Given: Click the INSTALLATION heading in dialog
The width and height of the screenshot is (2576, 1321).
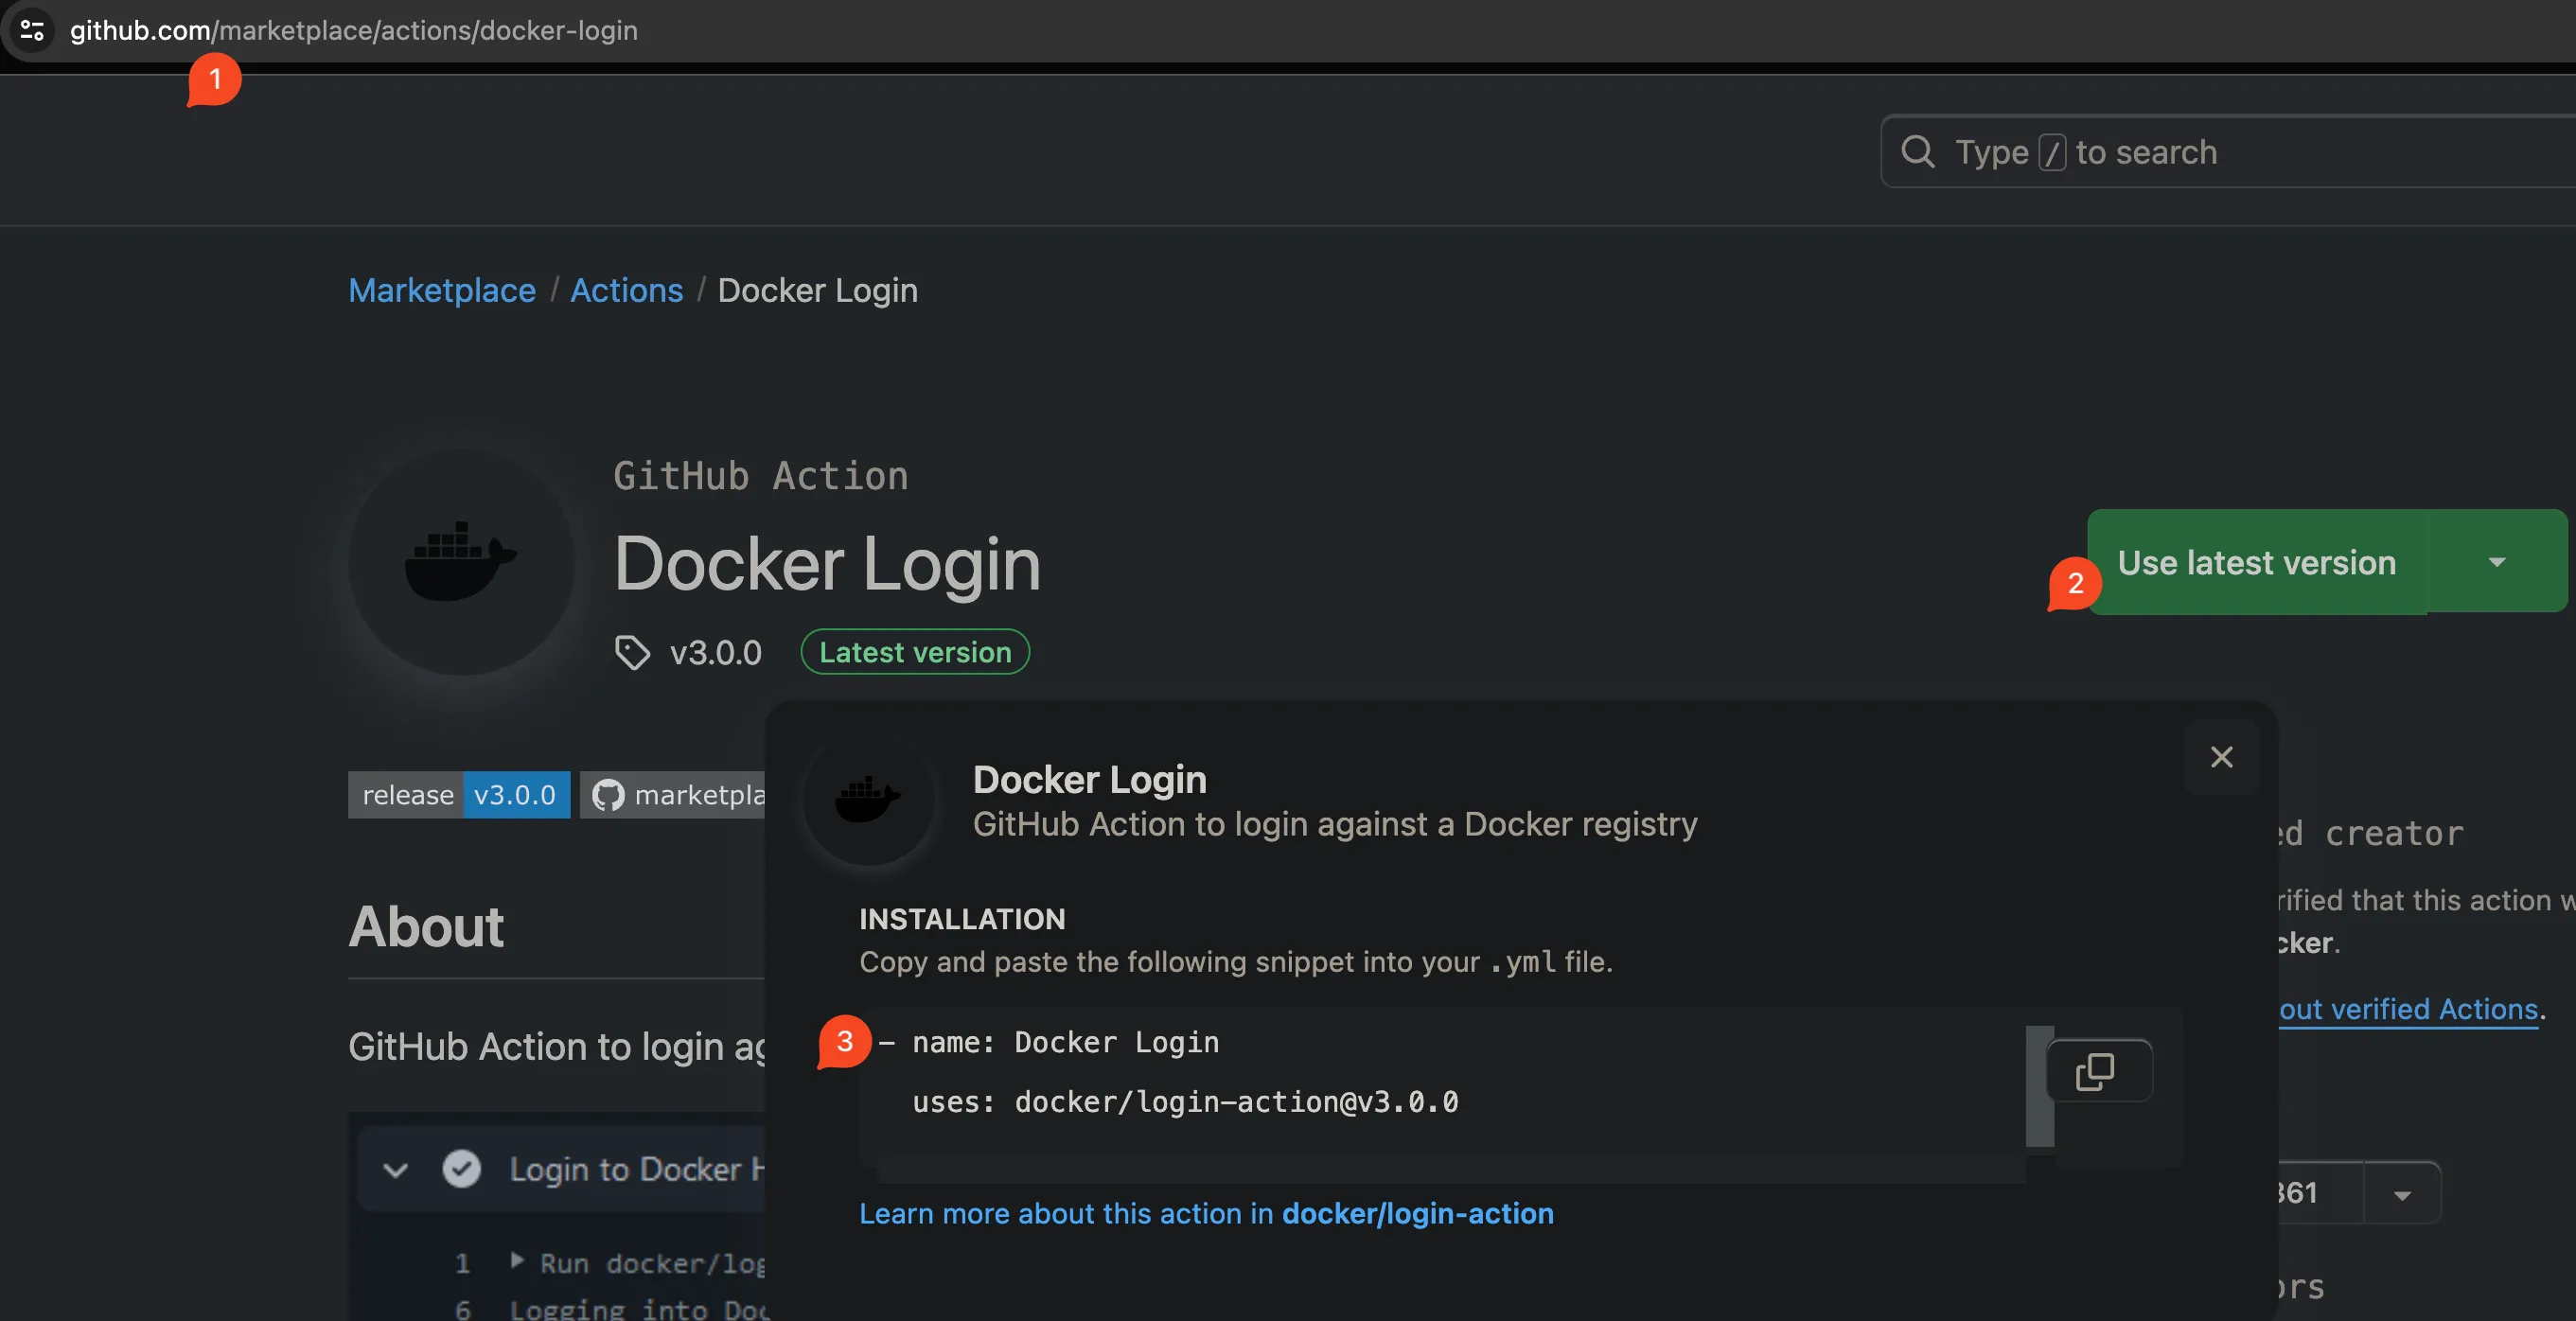Looking at the screenshot, I should tap(962, 919).
